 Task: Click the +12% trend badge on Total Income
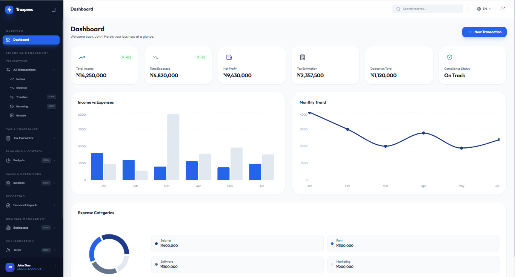(x=127, y=57)
